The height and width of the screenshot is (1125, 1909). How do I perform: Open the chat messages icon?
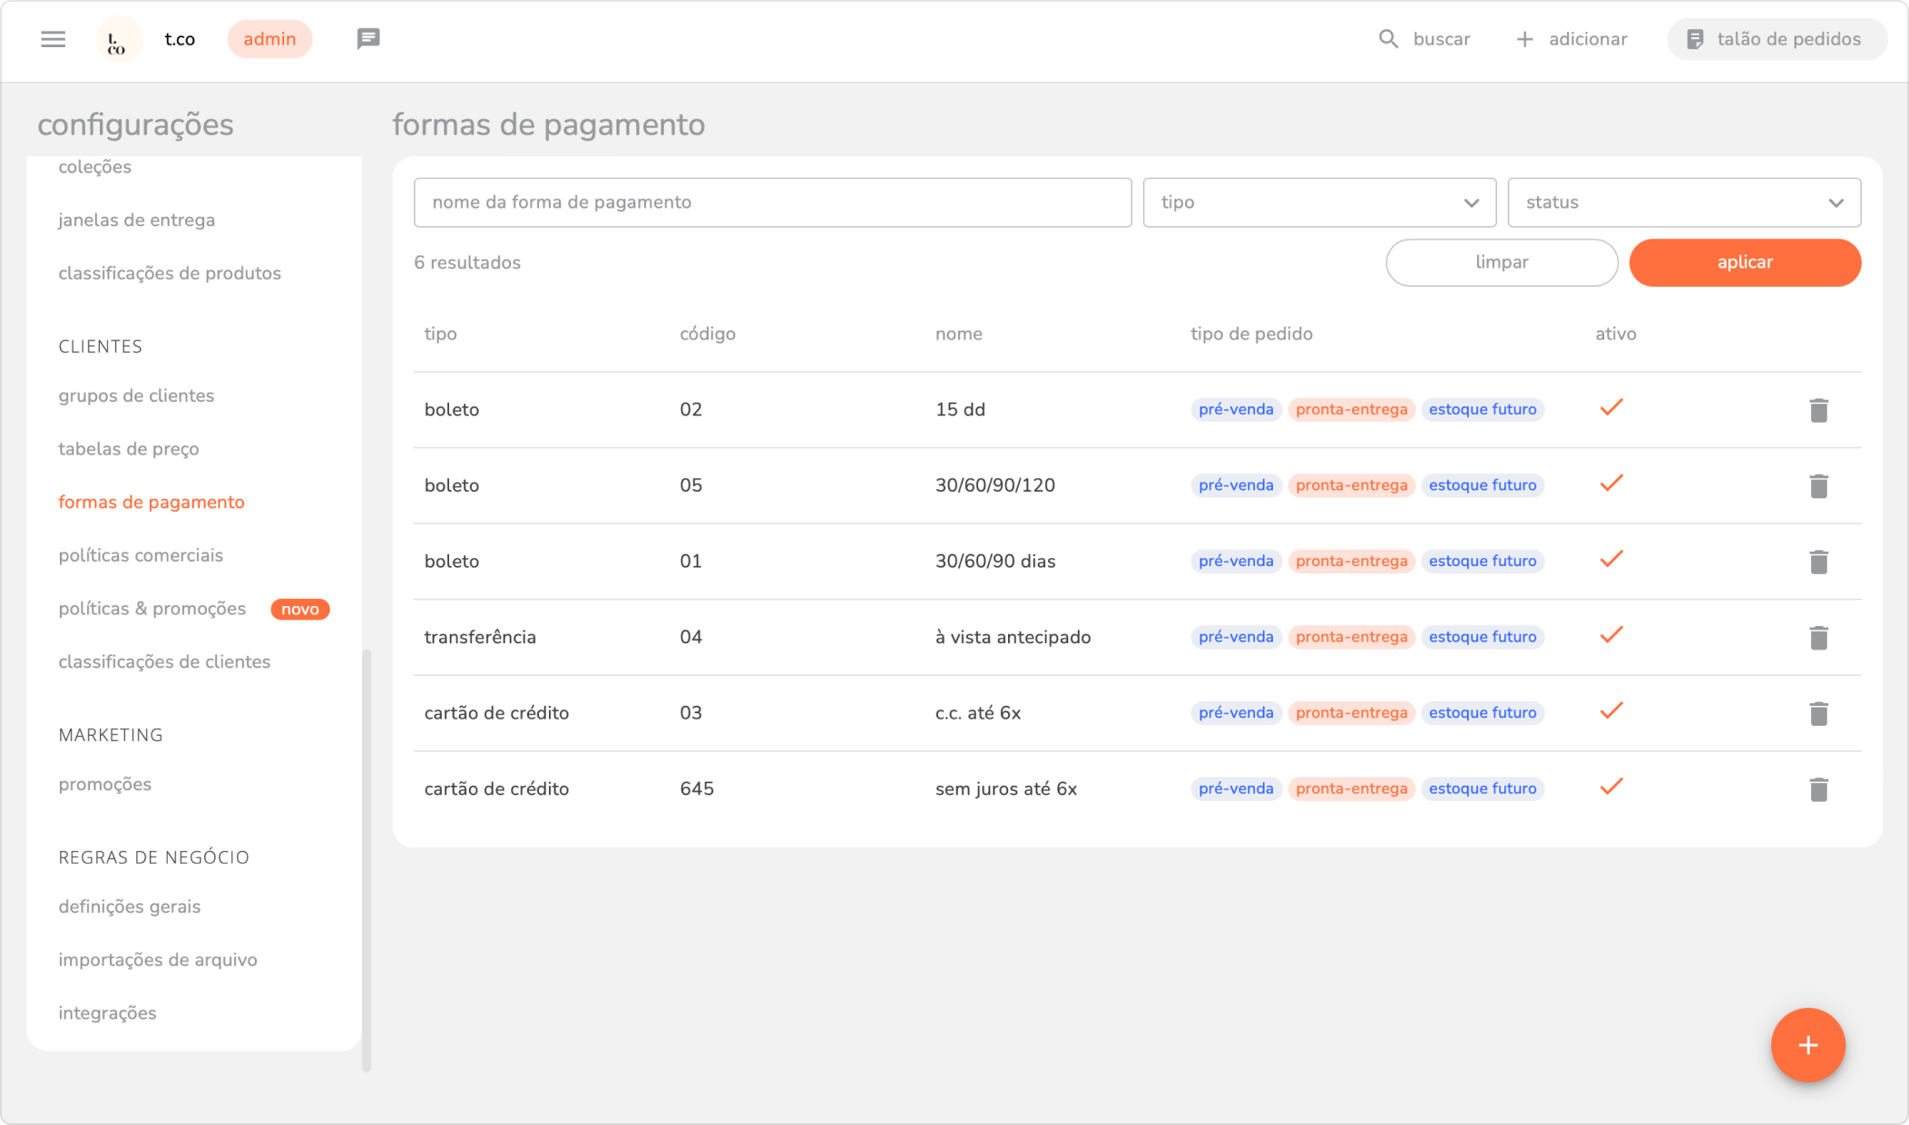coord(367,39)
